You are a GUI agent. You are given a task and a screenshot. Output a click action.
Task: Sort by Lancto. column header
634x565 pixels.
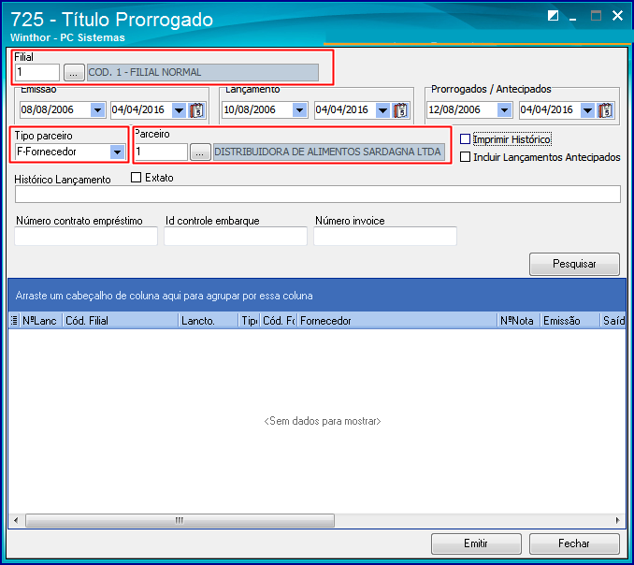point(209,321)
